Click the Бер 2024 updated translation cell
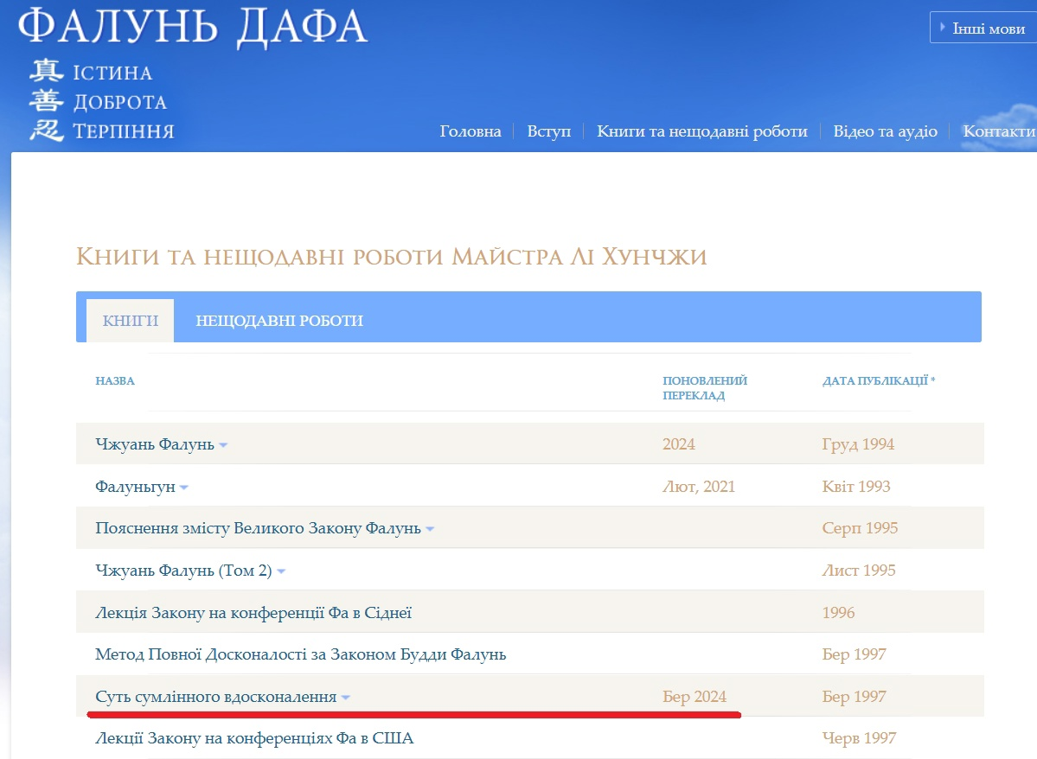Viewport: 1037px width, 759px height. (695, 696)
